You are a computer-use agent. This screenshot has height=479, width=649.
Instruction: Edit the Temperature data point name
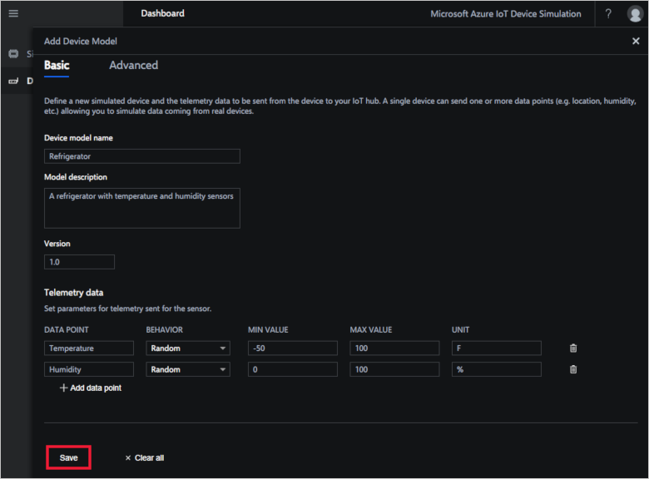click(x=89, y=348)
